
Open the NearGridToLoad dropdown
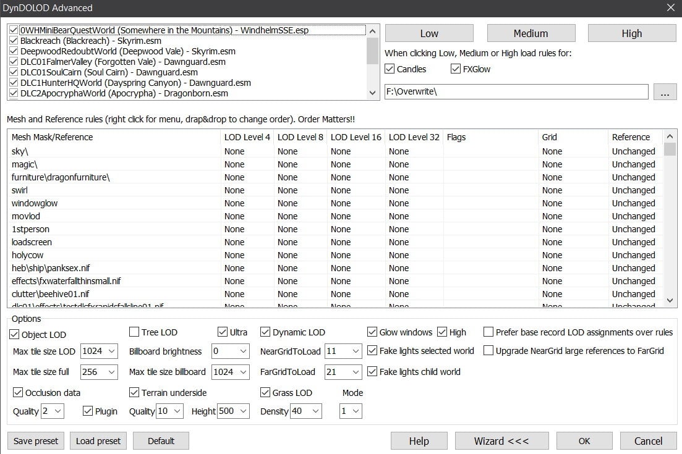(343, 351)
